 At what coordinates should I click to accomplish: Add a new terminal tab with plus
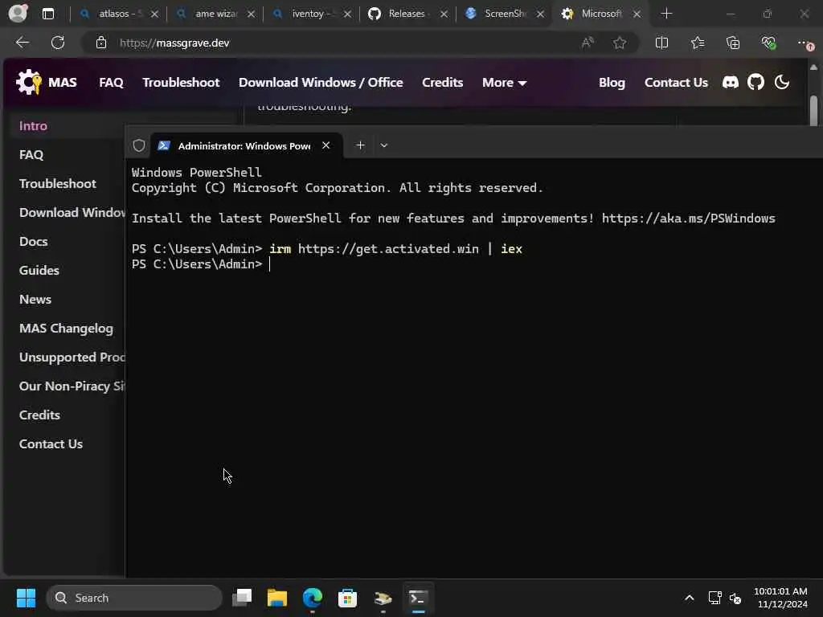coord(360,145)
